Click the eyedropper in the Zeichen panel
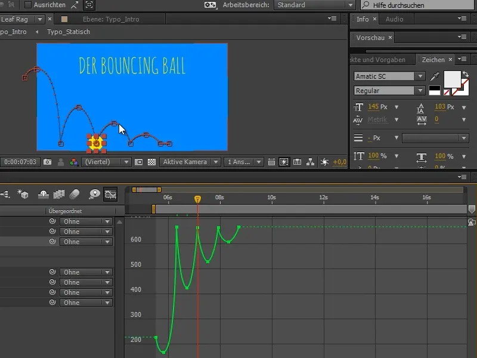 pos(434,76)
